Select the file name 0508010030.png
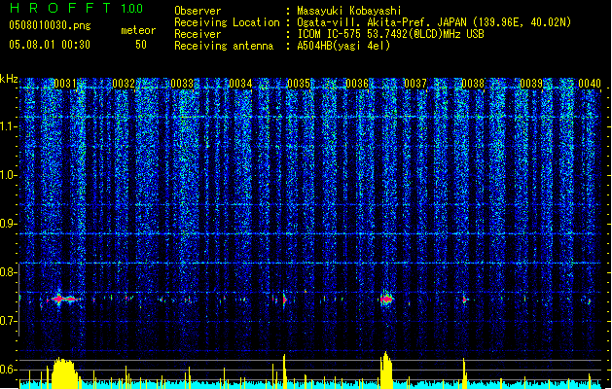The width and height of the screenshot is (612, 389). pos(50,25)
